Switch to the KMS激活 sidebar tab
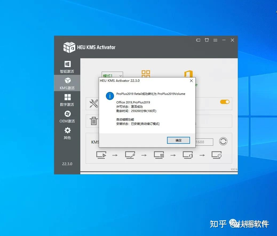The height and width of the screenshot is (236, 277). click(x=67, y=83)
